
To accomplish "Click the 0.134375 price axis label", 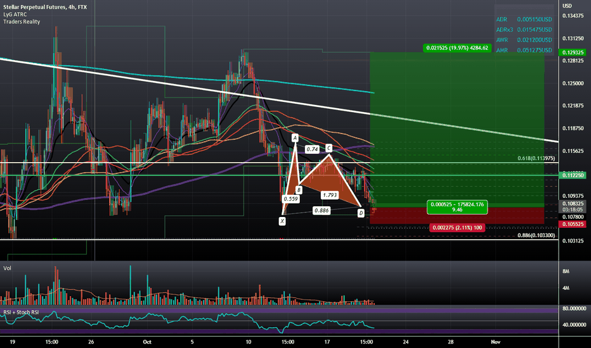I will [573, 16].
